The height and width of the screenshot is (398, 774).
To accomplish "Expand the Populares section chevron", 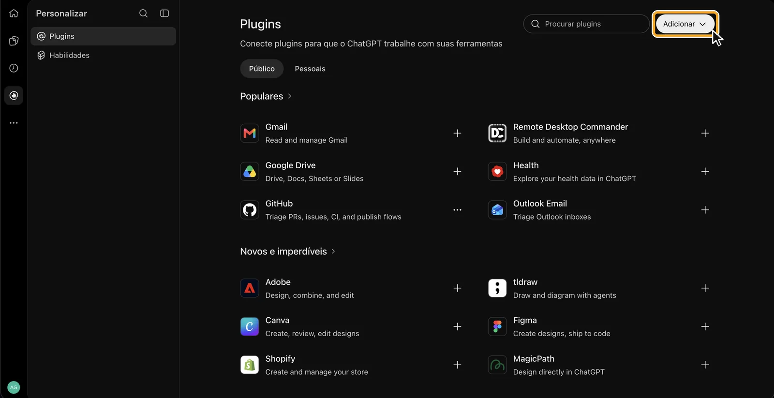I will 289,96.
